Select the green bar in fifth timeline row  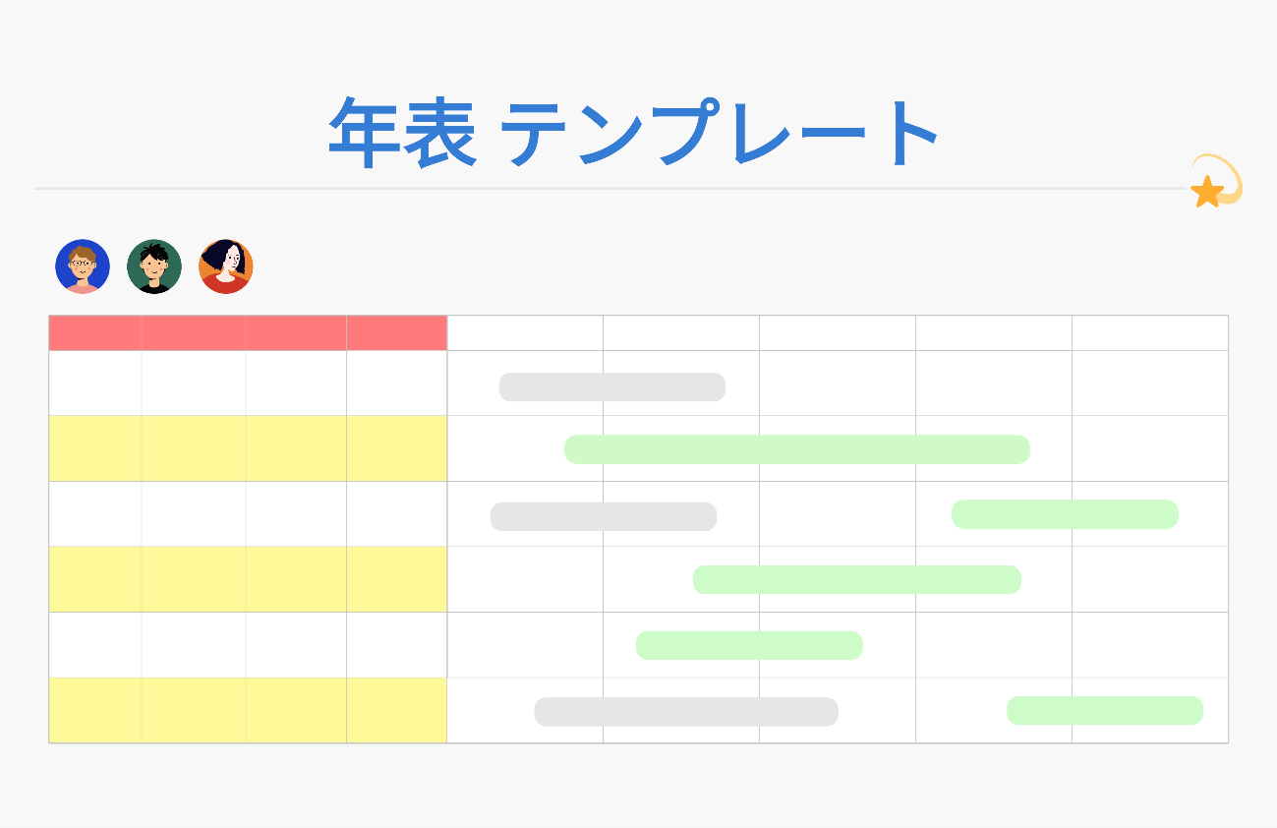748,645
